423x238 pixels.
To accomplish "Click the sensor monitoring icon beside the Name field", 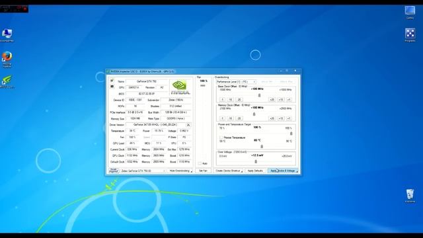I will pos(112,81).
